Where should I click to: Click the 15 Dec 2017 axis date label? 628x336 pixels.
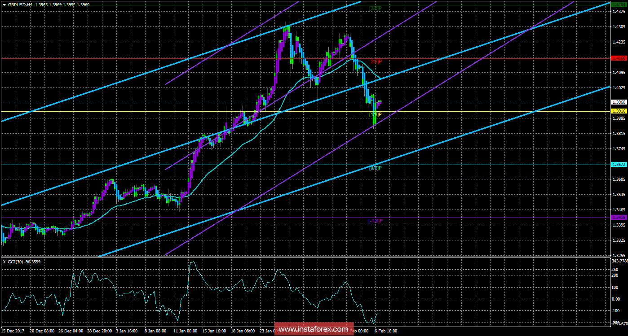[13, 331]
